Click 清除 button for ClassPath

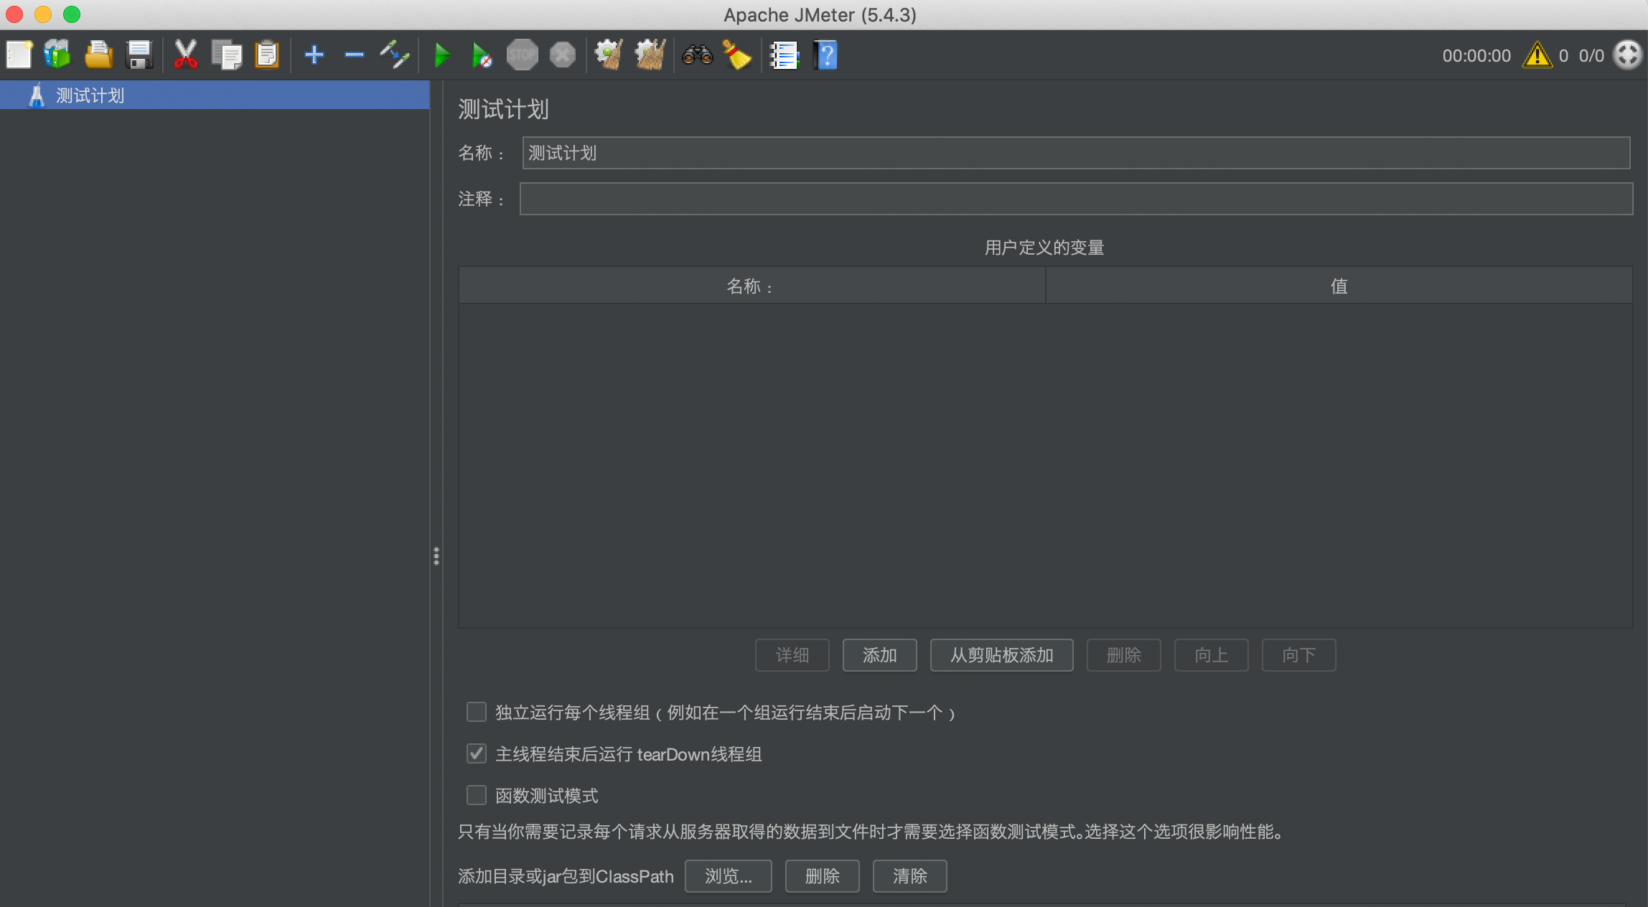point(910,876)
